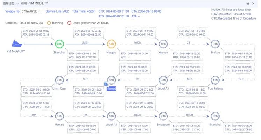261x140 pixels.
Task: Click the 4d1h transit label to Port Kelang
Action: (241, 79)
